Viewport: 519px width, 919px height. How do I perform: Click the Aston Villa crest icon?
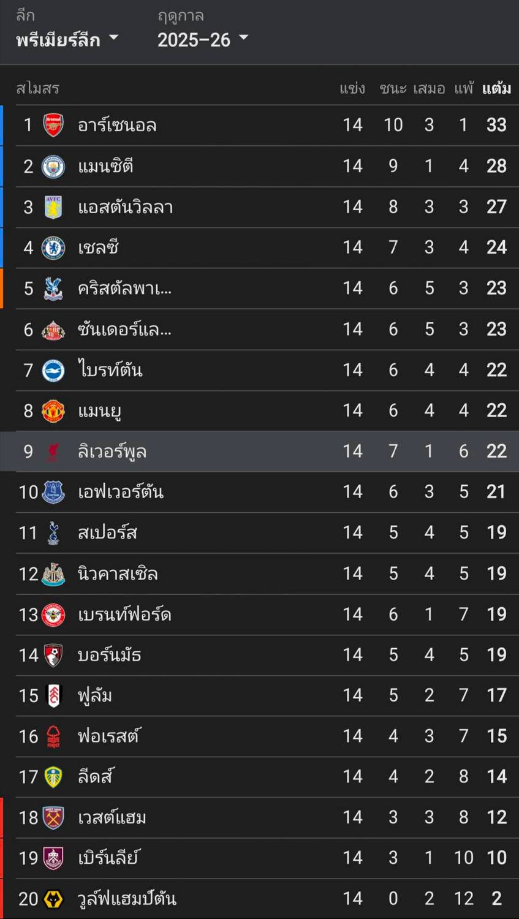pyautogui.click(x=53, y=207)
